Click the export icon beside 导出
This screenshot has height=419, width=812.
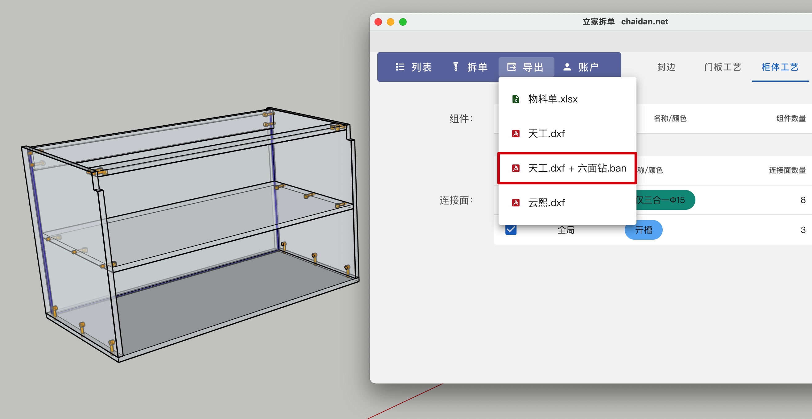coord(511,67)
